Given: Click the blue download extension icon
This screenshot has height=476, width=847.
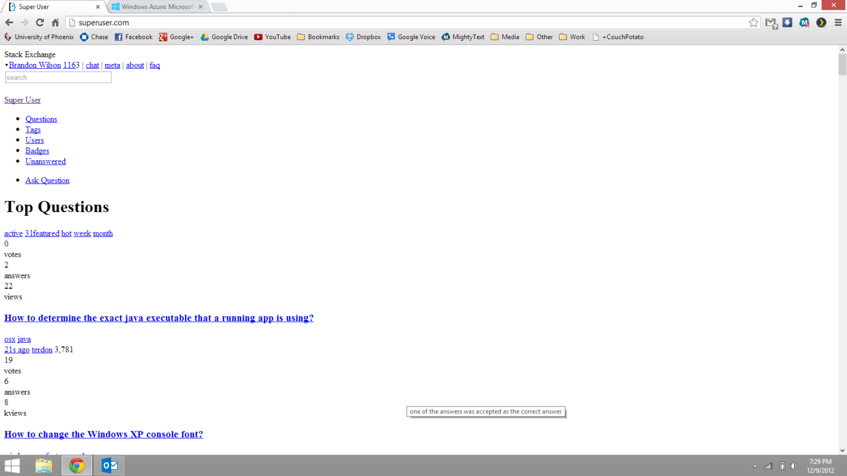Looking at the screenshot, I should [x=787, y=23].
